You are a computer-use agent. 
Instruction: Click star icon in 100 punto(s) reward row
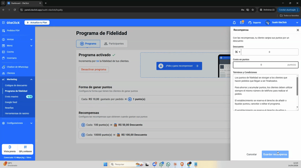point(83,125)
